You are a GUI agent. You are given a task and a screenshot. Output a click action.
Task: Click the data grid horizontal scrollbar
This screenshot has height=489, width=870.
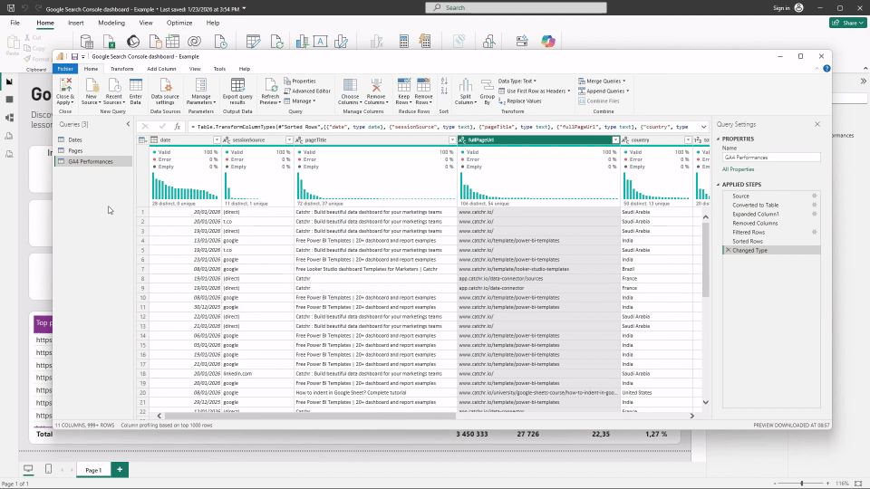(310, 416)
